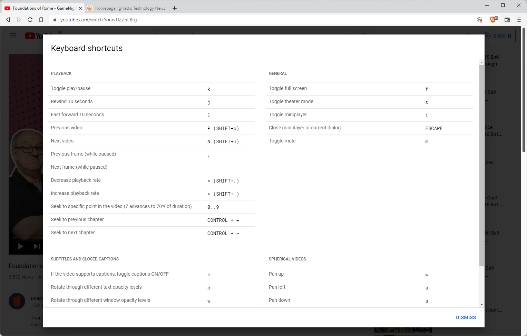Open the browser settings hamburger menu
The image size is (527, 336).
click(x=519, y=20)
